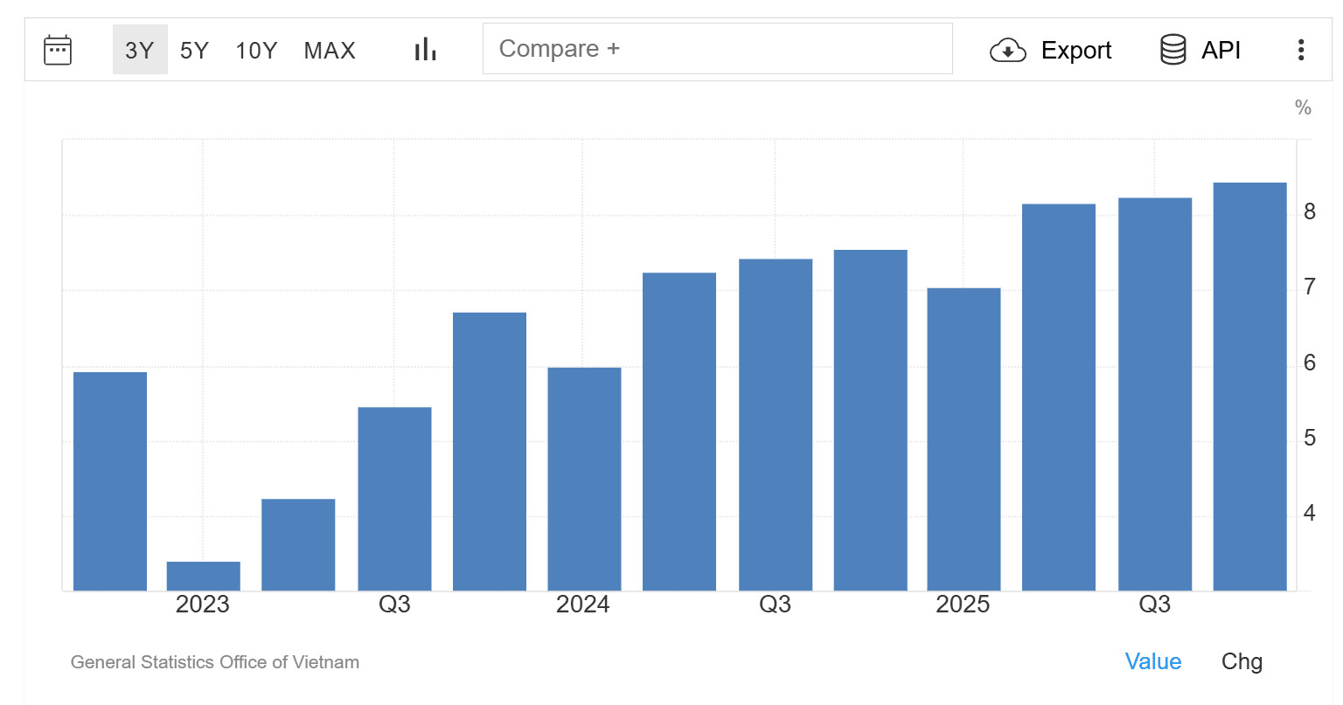The height and width of the screenshot is (705, 1343).
Task: Open the Compare + selector
Action: pyautogui.click(x=718, y=49)
